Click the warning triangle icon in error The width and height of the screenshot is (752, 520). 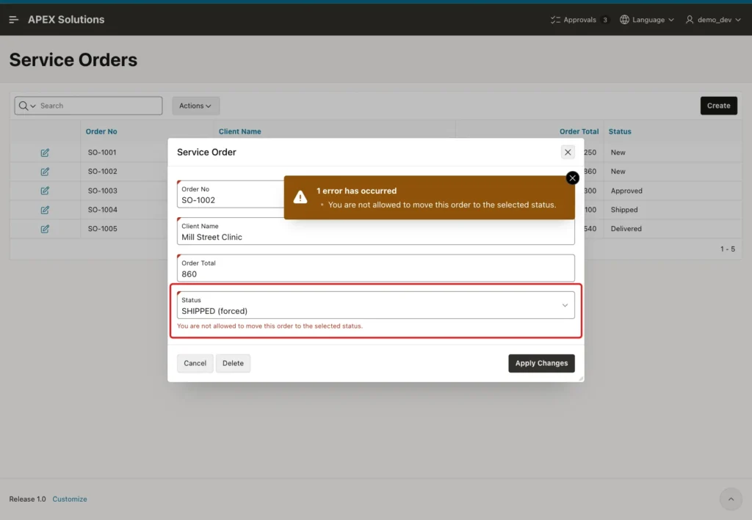300,197
